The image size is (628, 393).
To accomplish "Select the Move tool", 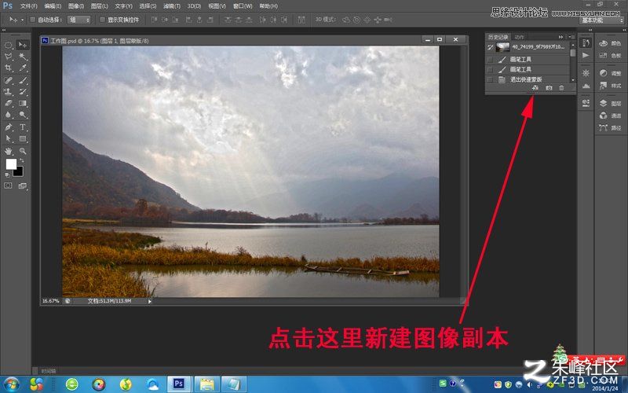I will [x=23, y=45].
